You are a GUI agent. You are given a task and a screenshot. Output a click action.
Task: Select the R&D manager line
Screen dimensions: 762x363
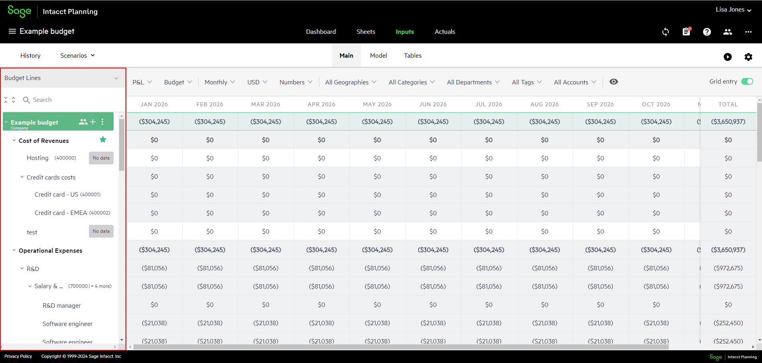[62, 305]
